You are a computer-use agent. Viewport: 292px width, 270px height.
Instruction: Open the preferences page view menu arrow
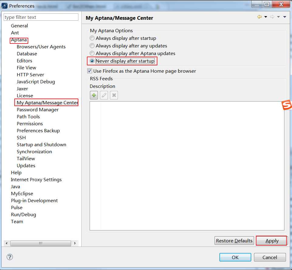coord(284,17)
